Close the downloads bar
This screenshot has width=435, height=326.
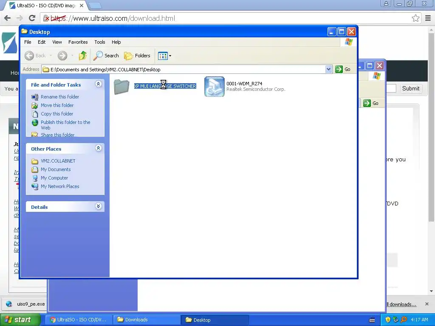(x=427, y=304)
